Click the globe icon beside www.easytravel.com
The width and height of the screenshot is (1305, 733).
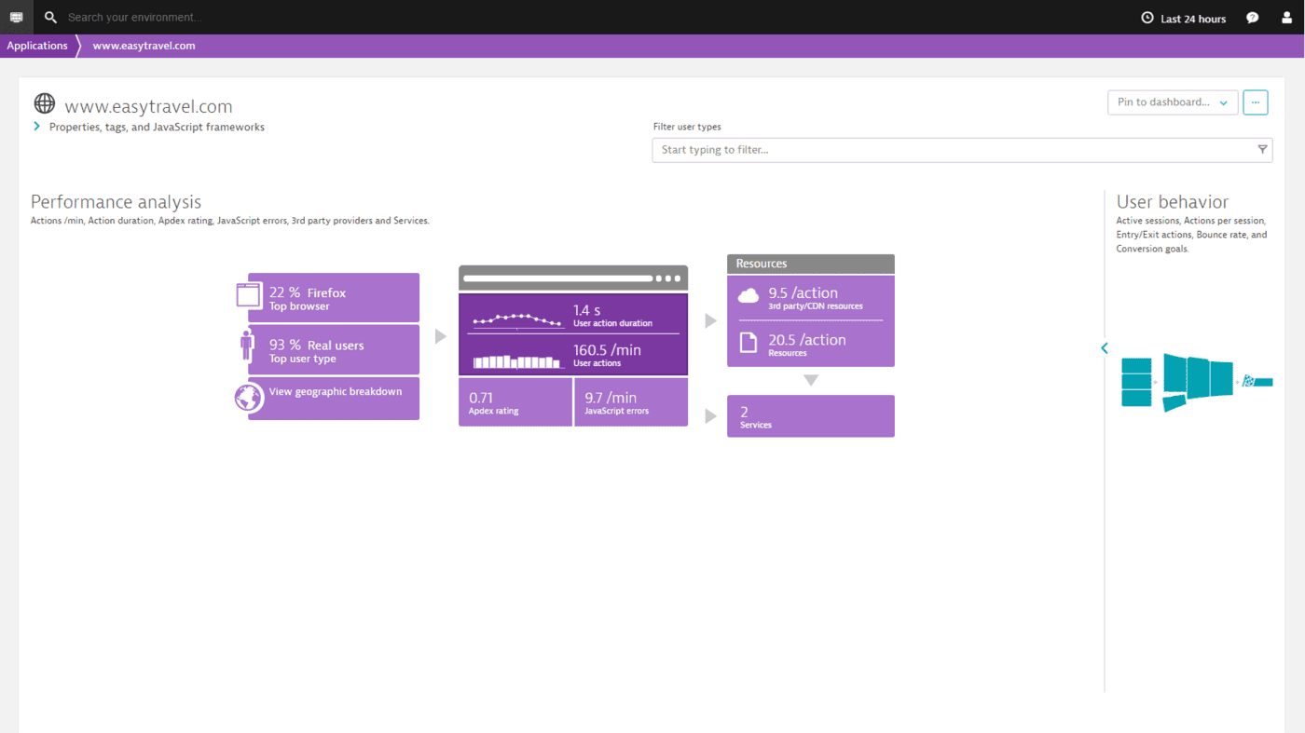44,103
